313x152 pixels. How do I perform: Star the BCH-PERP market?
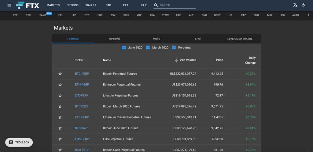(x=60, y=150)
